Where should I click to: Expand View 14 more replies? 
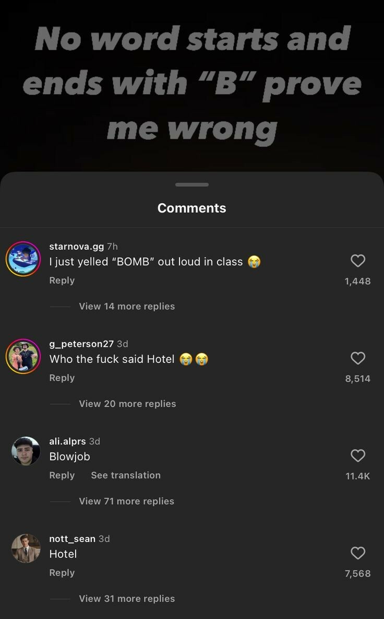coord(127,306)
